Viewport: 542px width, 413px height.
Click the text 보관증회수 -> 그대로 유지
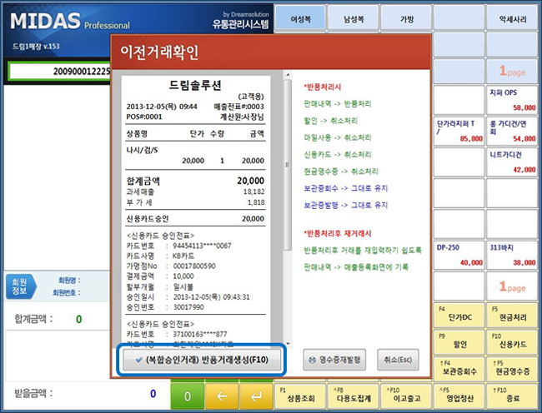point(346,188)
